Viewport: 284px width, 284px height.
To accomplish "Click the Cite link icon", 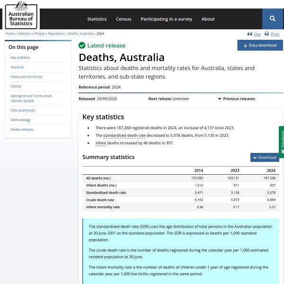I will tap(250, 34).
